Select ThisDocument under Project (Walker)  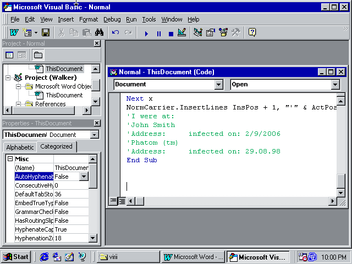point(64,95)
